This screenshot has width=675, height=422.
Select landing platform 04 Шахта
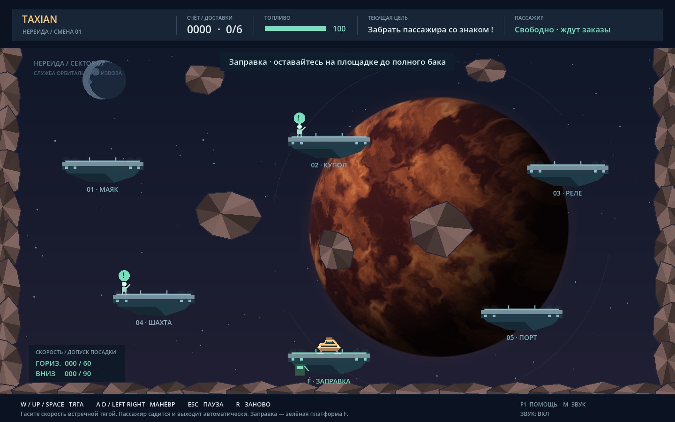154,304
